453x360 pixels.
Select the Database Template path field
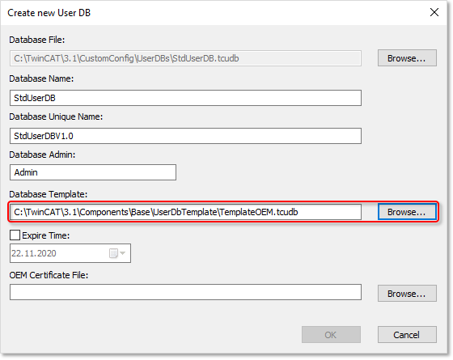point(185,212)
